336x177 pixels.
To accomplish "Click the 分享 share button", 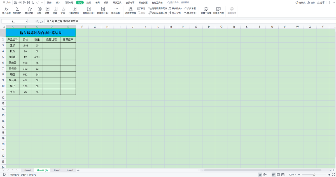I will coord(321,2).
